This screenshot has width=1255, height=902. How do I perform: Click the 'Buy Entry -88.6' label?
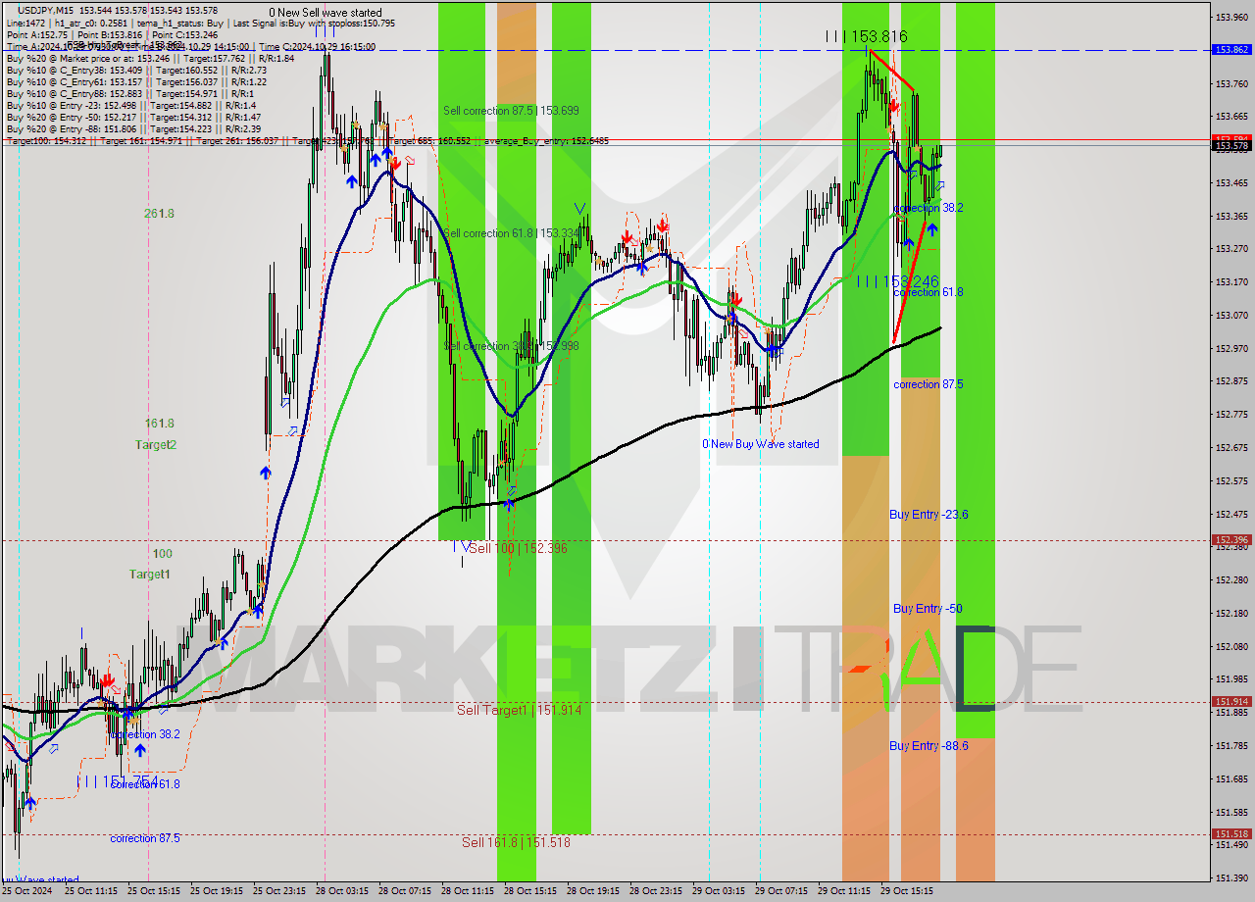click(929, 745)
